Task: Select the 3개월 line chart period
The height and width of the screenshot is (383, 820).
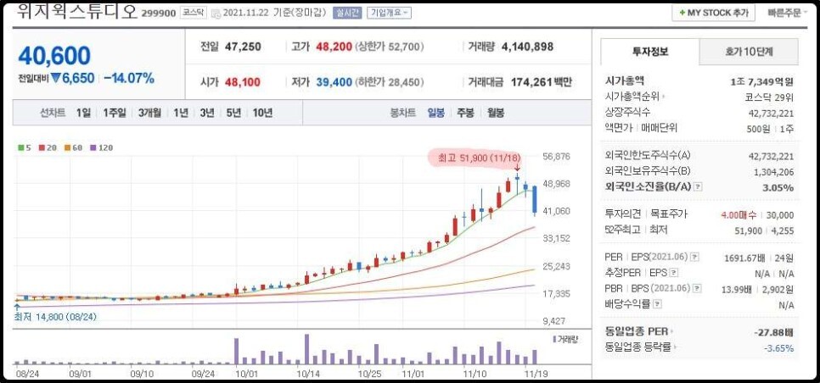Action: [x=149, y=113]
